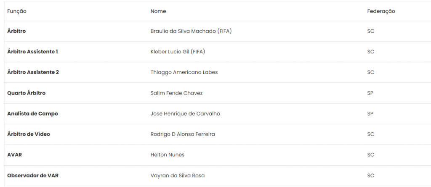Click the Quarto Árbitro label

(27, 93)
